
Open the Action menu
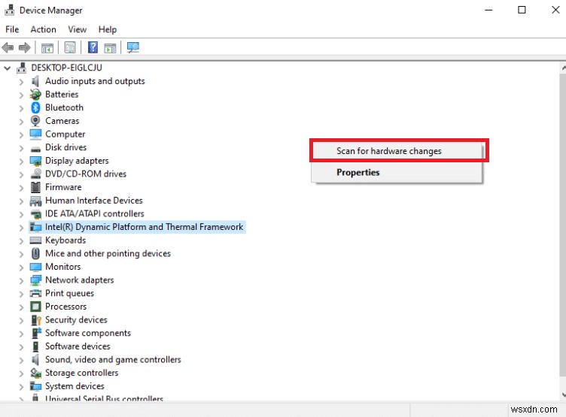[x=43, y=29]
